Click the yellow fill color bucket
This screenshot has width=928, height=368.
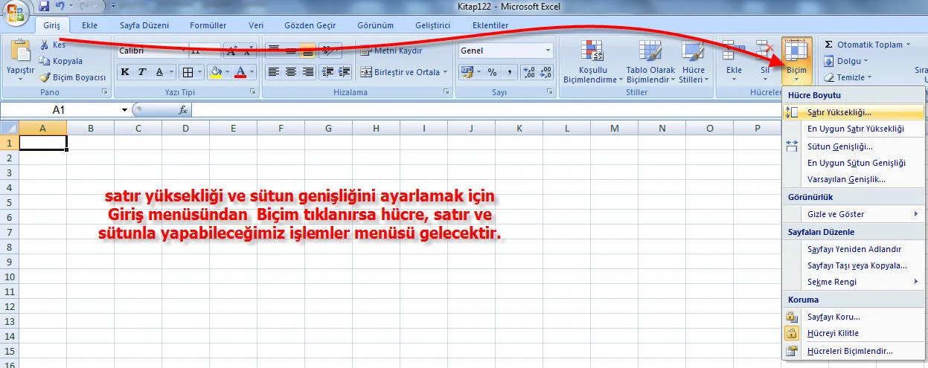[x=216, y=72]
